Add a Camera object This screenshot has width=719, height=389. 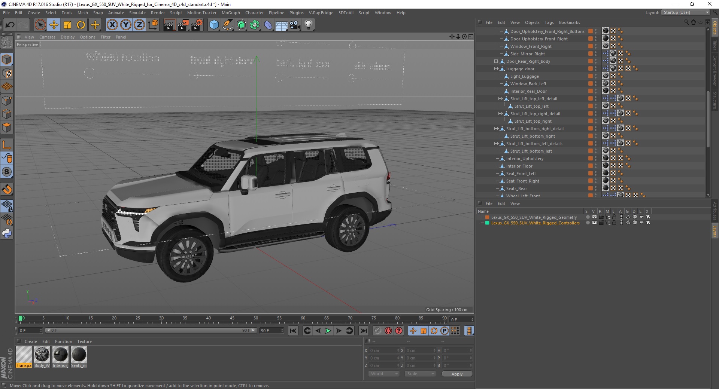tap(295, 25)
